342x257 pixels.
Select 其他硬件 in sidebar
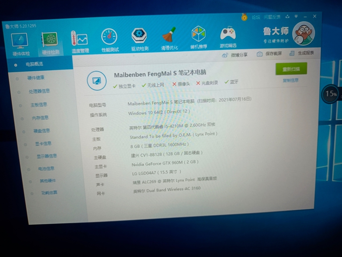click(47, 181)
